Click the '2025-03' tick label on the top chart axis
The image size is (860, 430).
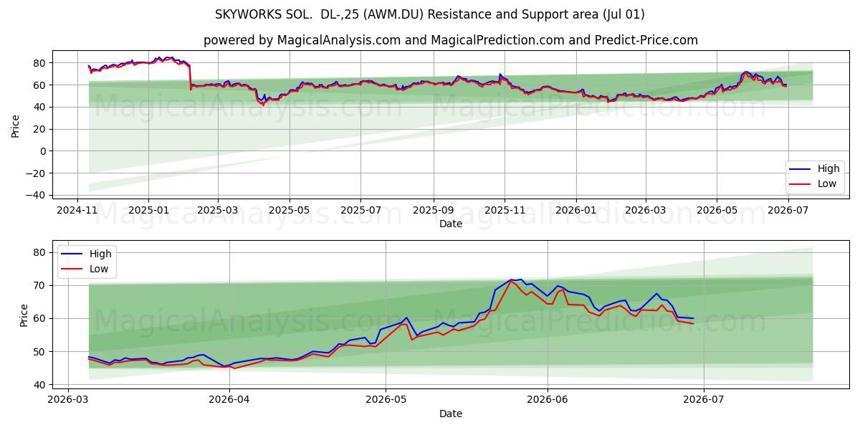tap(218, 211)
